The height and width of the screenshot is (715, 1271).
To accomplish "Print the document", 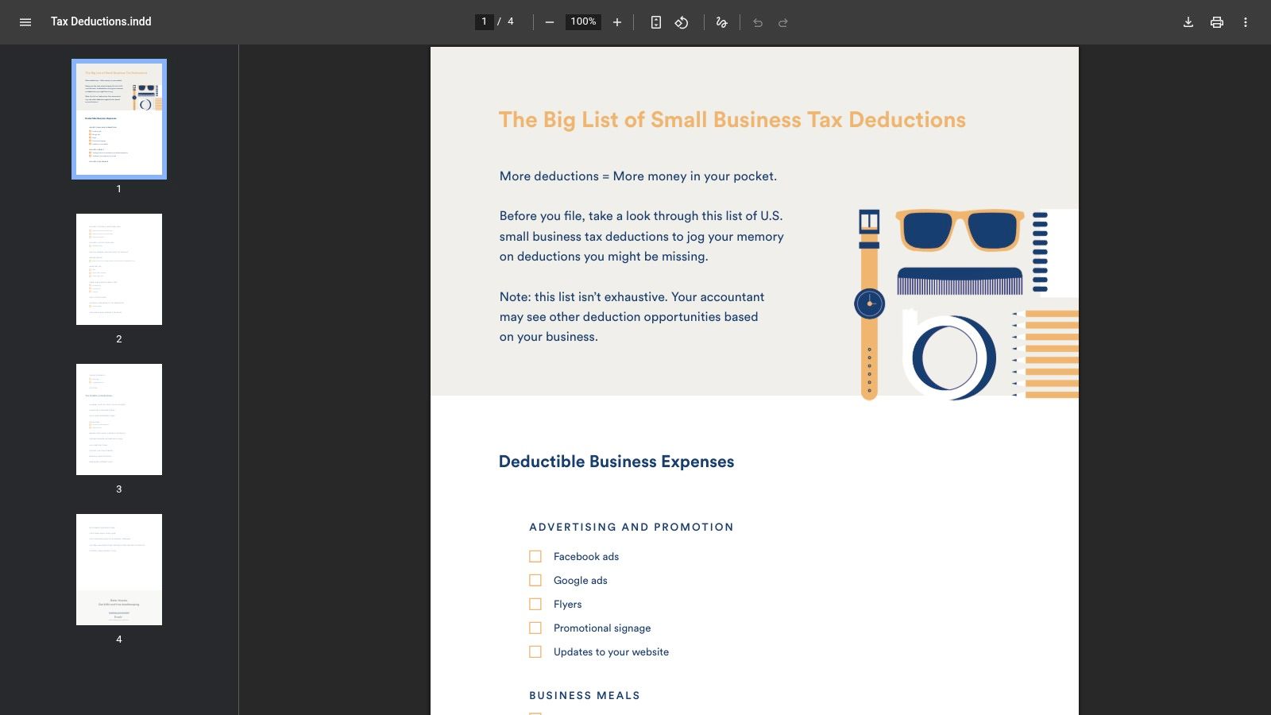I will (1217, 22).
